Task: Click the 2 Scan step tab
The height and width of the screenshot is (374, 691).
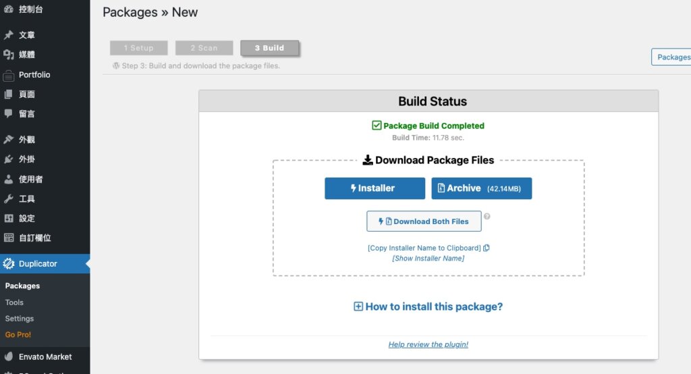Action: pos(204,48)
